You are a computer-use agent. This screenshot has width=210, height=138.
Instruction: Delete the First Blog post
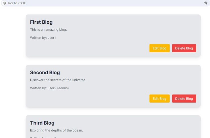(x=184, y=48)
